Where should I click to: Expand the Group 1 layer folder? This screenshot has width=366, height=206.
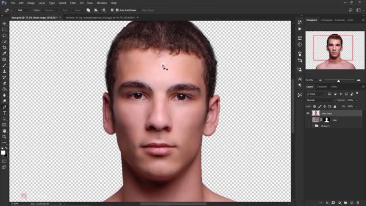click(x=313, y=126)
